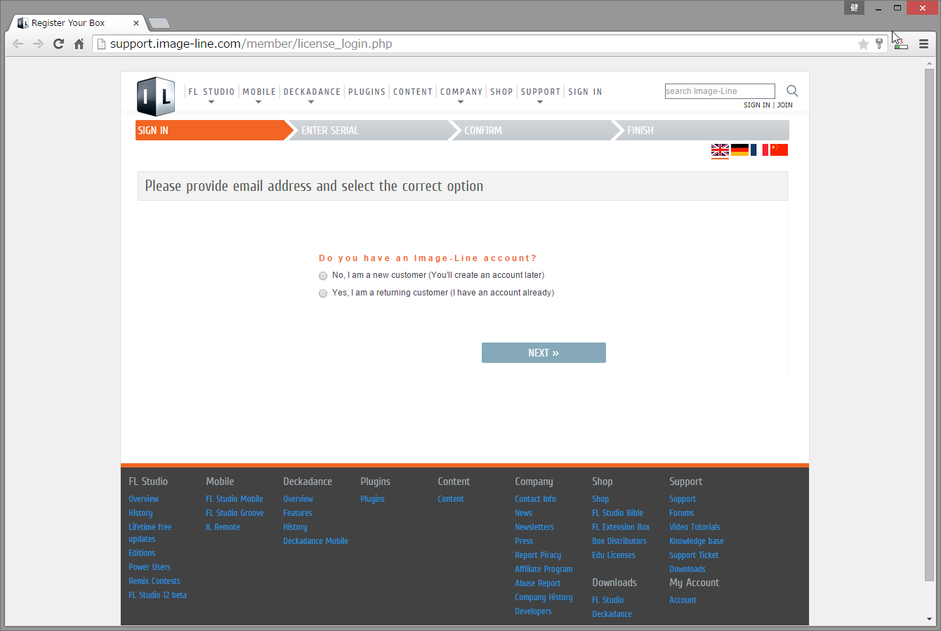Open the FL STUDIO nav menu
The height and width of the screenshot is (631, 941).
tap(211, 92)
